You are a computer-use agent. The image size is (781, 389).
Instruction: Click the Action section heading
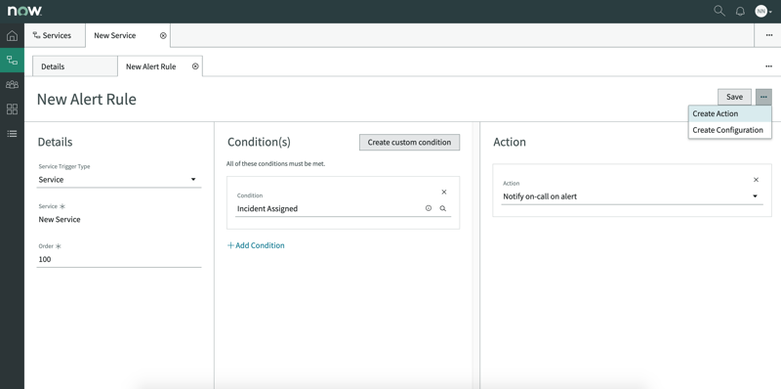tap(509, 142)
